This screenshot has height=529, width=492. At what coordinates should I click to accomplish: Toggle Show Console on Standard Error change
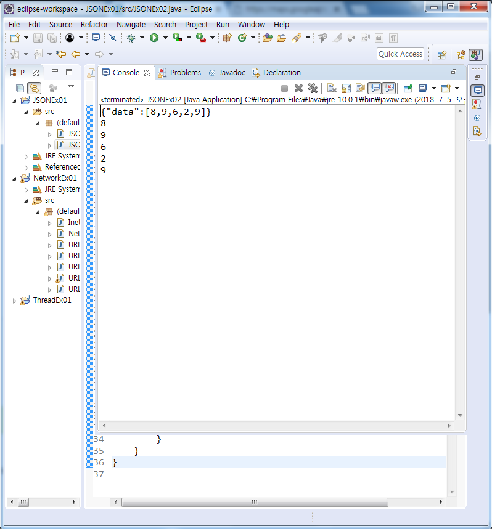(389, 88)
